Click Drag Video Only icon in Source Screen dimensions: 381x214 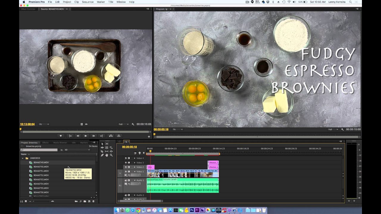[x=82, y=124]
